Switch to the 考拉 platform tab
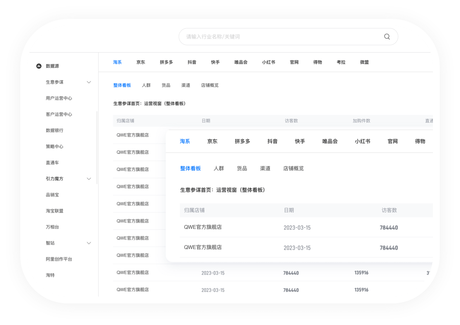This screenshot has width=460, height=325. tap(341, 62)
